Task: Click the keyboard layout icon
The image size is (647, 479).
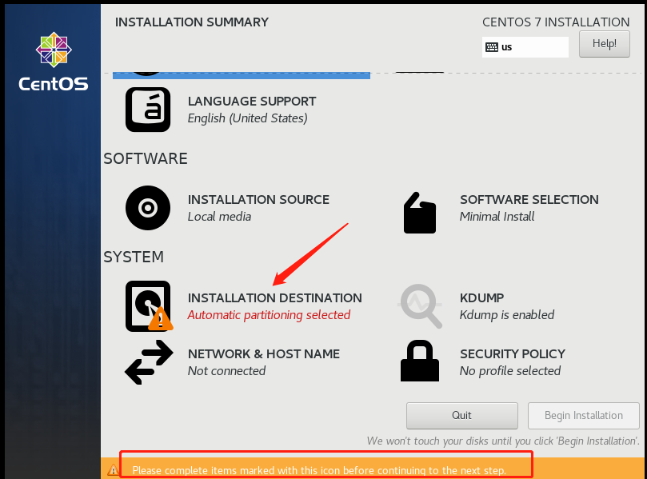Action: pos(491,47)
